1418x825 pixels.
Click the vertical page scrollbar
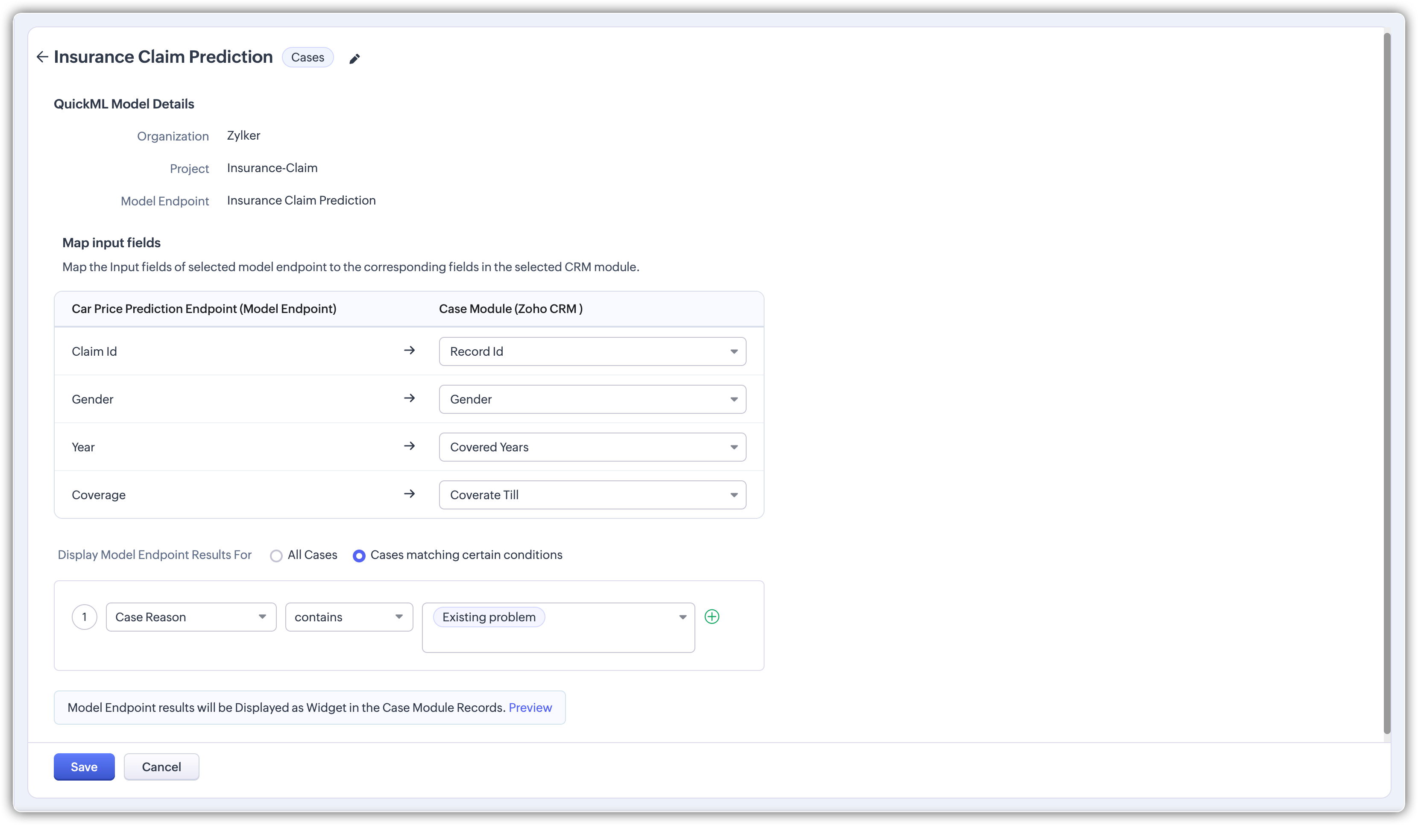click(x=1387, y=383)
